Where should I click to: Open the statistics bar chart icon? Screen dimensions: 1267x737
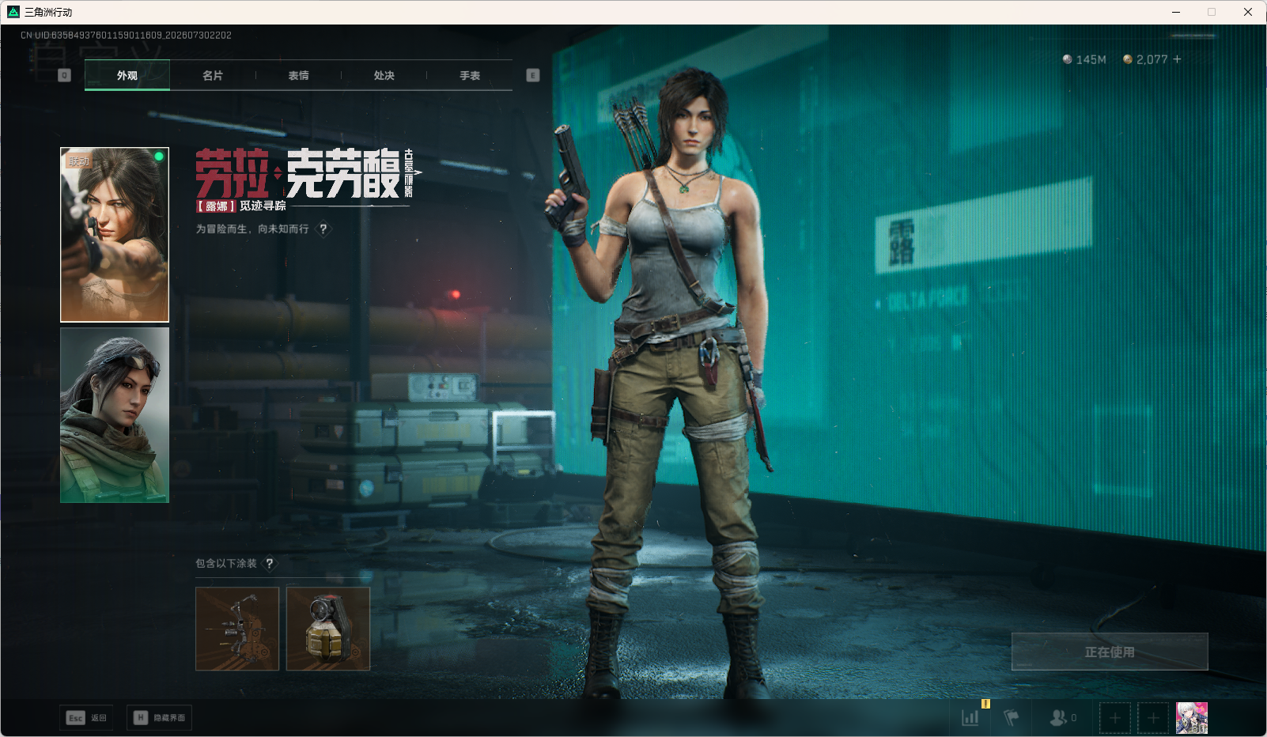click(x=970, y=717)
